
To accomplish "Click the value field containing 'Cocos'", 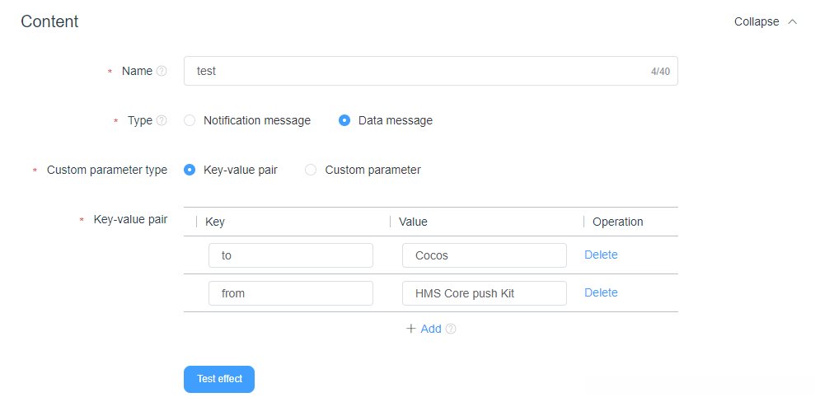I will click(x=484, y=255).
